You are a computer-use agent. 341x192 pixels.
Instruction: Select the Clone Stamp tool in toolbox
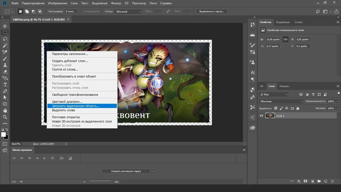[5, 65]
